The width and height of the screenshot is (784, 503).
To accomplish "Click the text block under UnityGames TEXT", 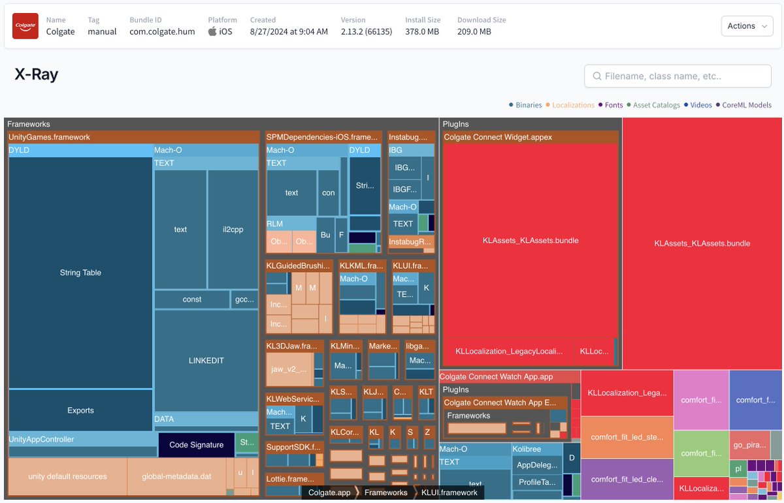I will coord(180,230).
